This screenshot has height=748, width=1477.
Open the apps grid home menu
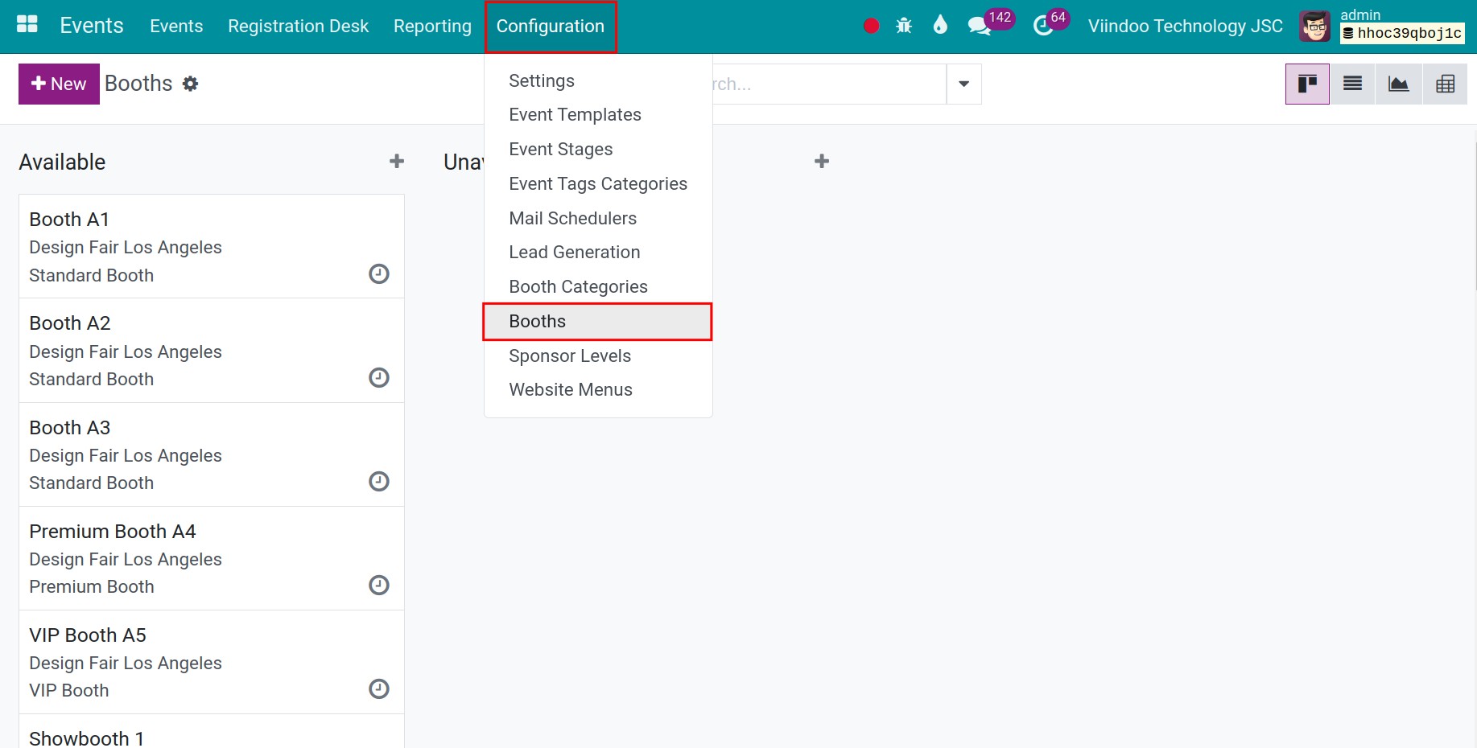(27, 25)
